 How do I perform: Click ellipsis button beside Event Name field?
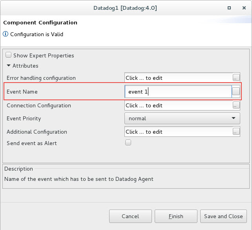coord(236,92)
